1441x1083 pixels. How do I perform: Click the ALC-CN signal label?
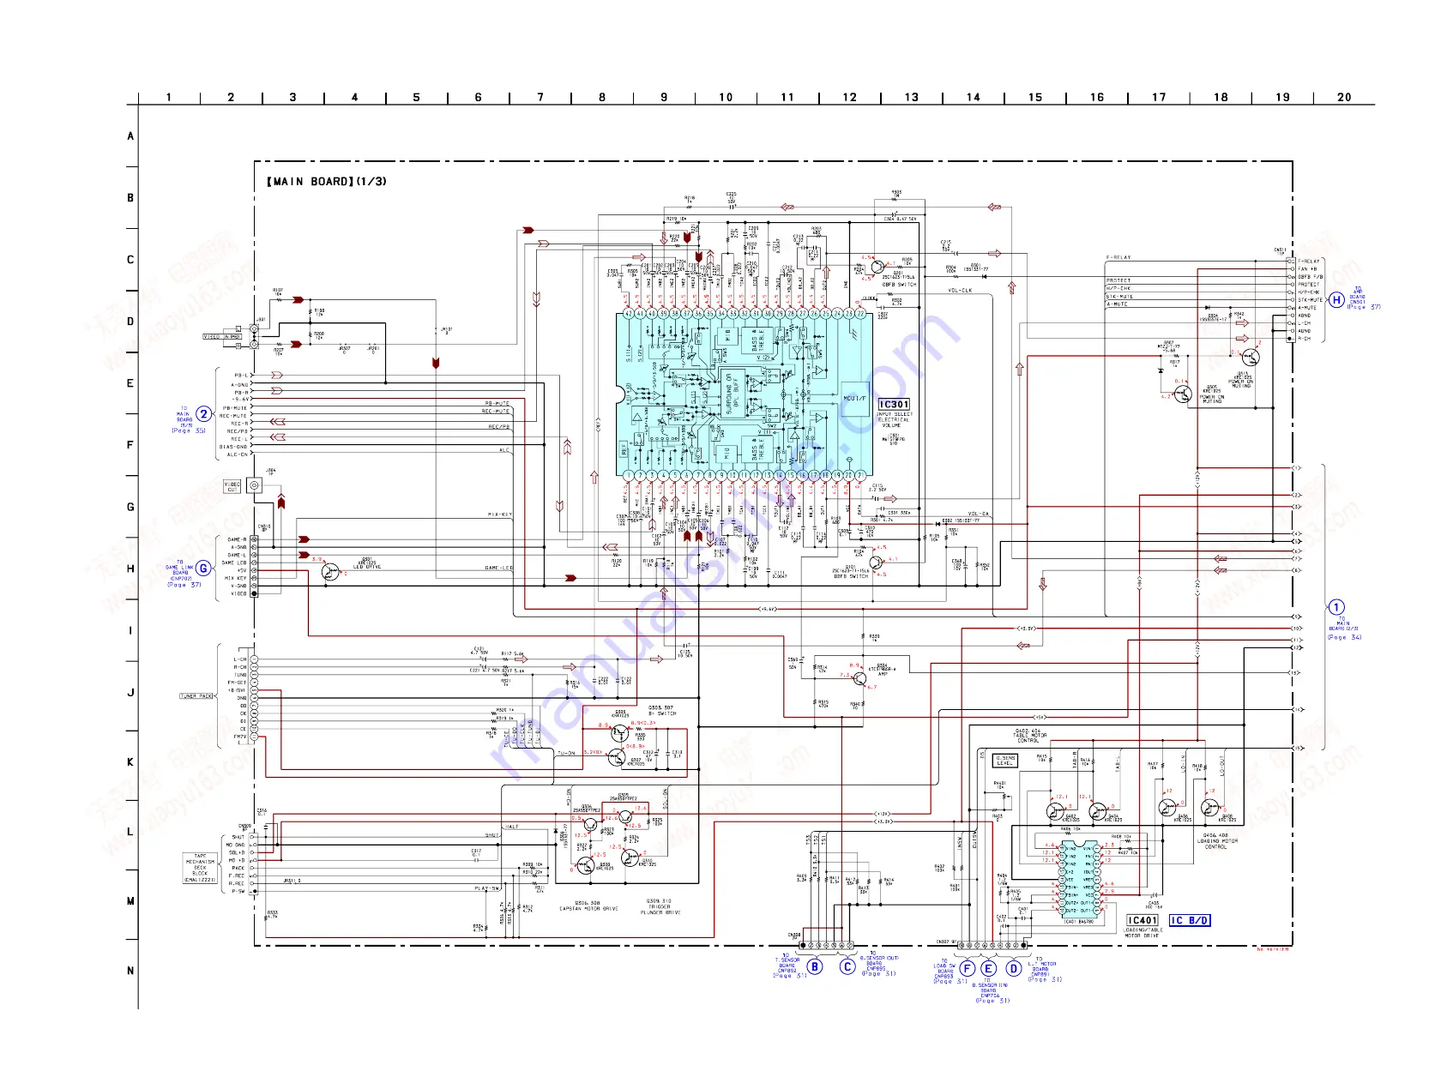[x=238, y=454]
